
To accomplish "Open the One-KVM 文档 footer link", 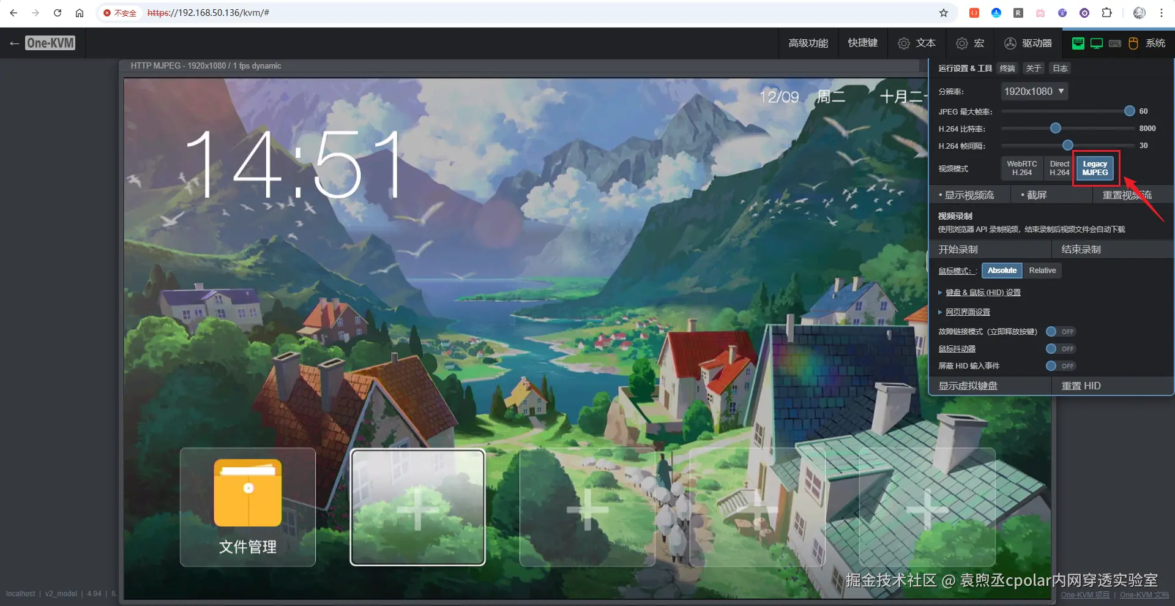I will [x=1144, y=595].
